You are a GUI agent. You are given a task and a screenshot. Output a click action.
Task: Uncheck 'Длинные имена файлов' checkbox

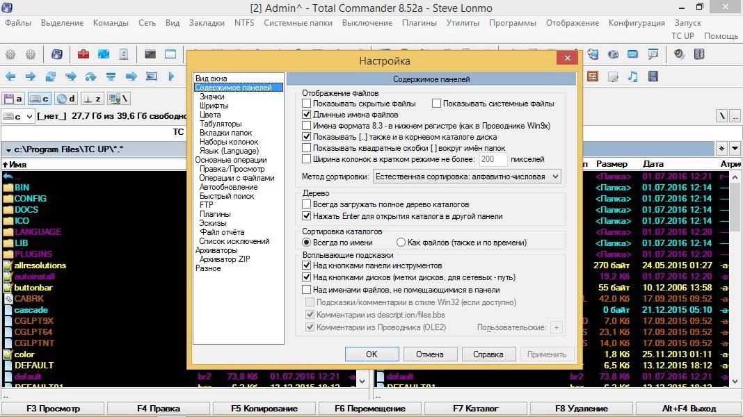307,115
